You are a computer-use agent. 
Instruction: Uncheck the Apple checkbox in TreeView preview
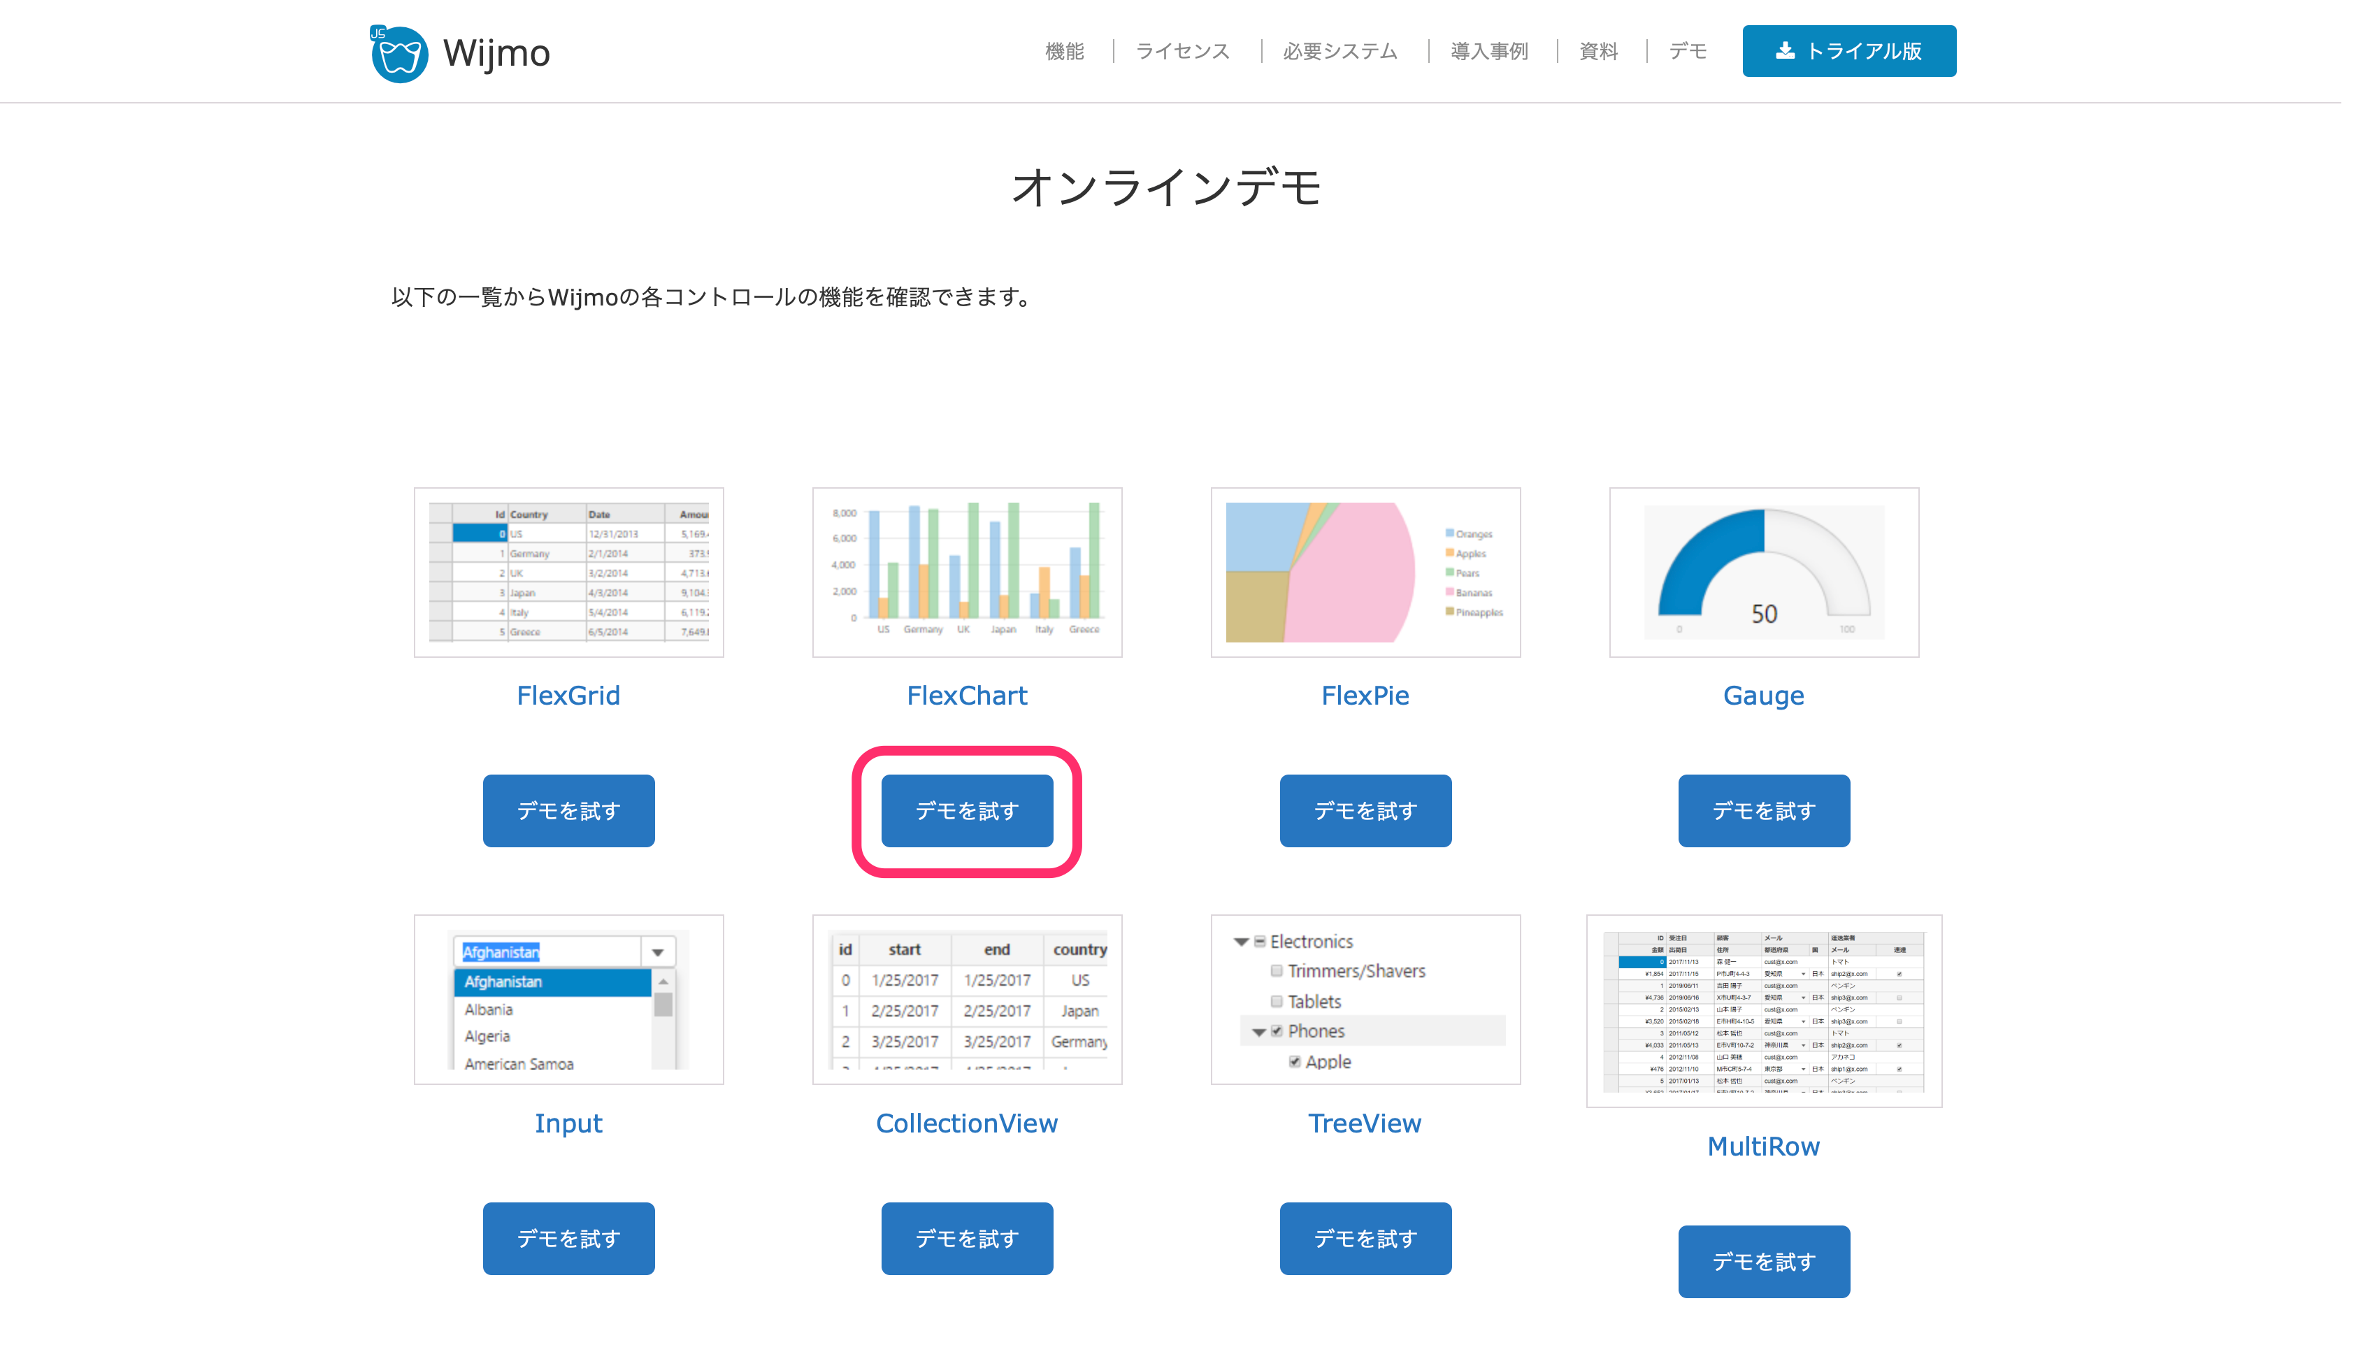click(x=1294, y=1061)
